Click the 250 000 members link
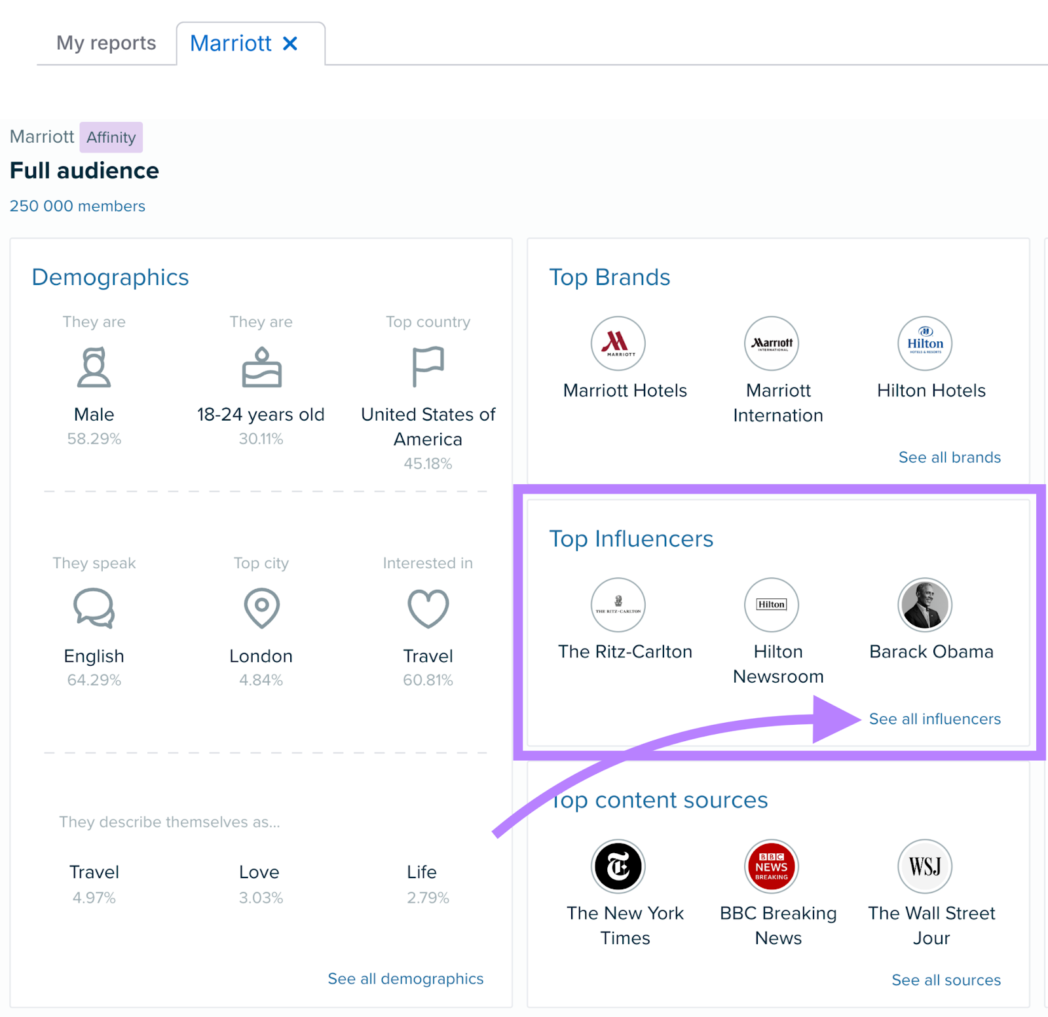The width and height of the screenshot is (1048, 1017). tap(77, 206)
